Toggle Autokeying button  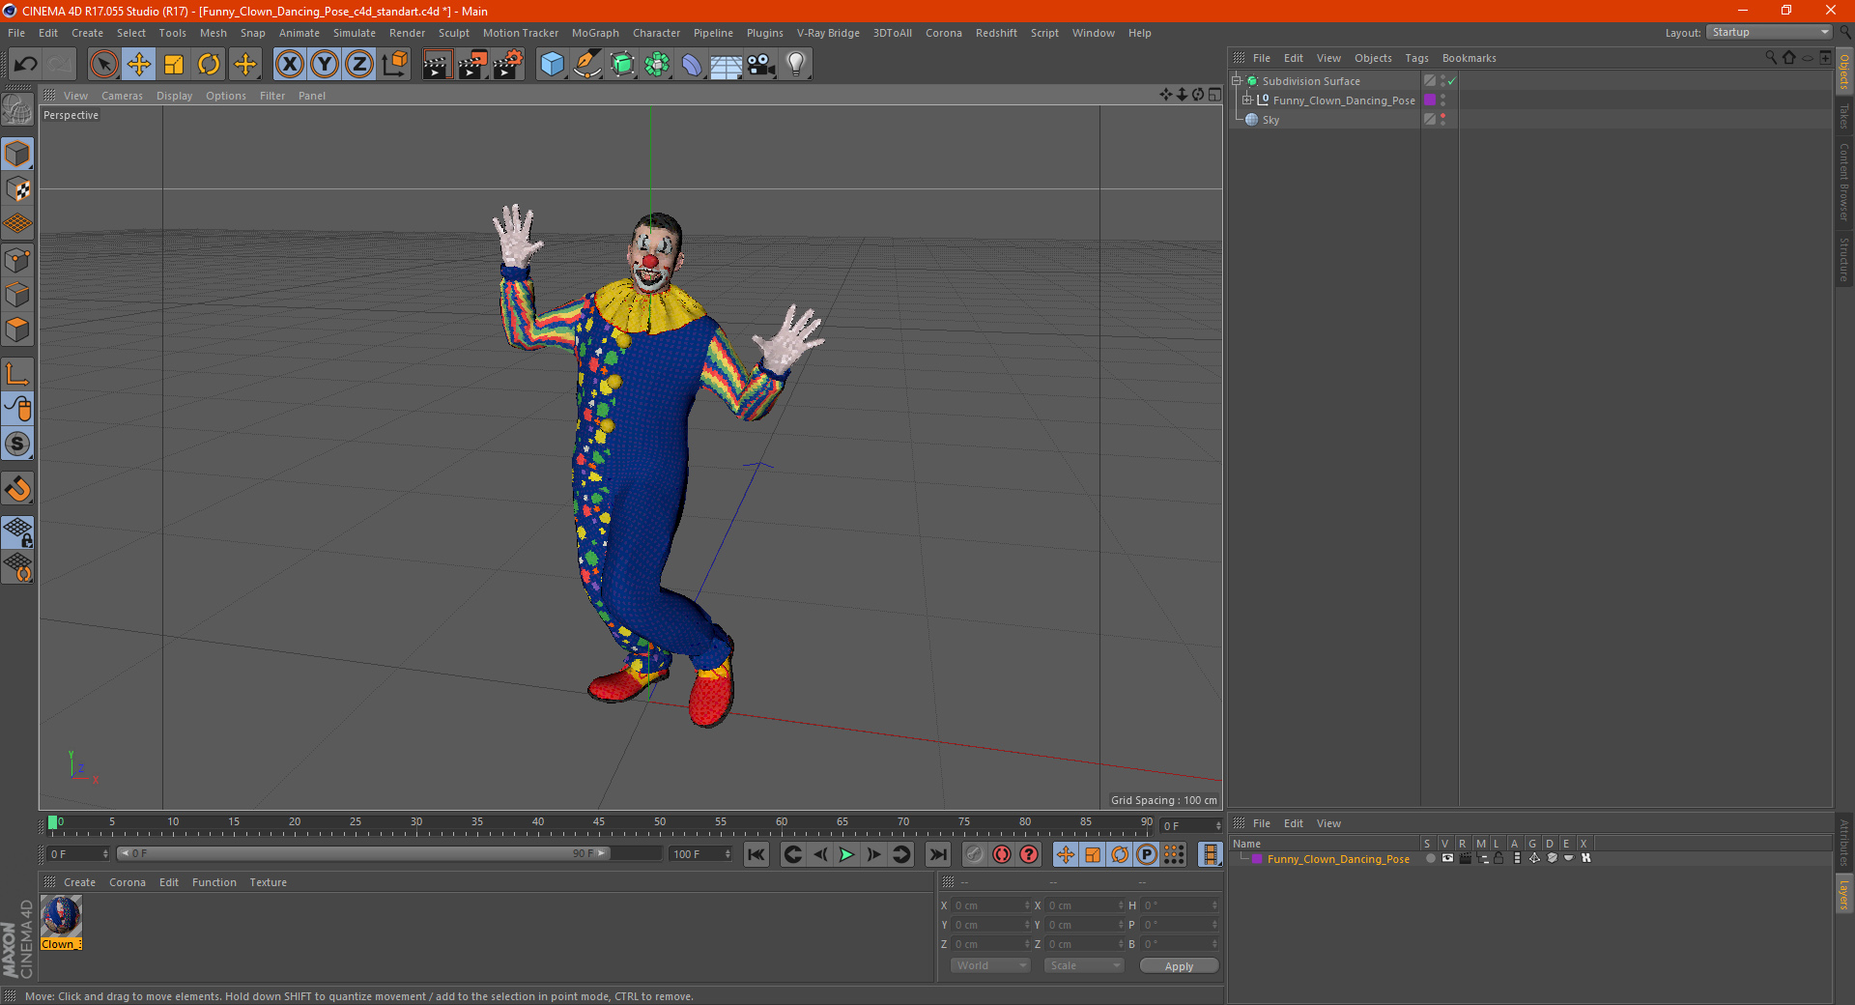(x=1002, y=854)
